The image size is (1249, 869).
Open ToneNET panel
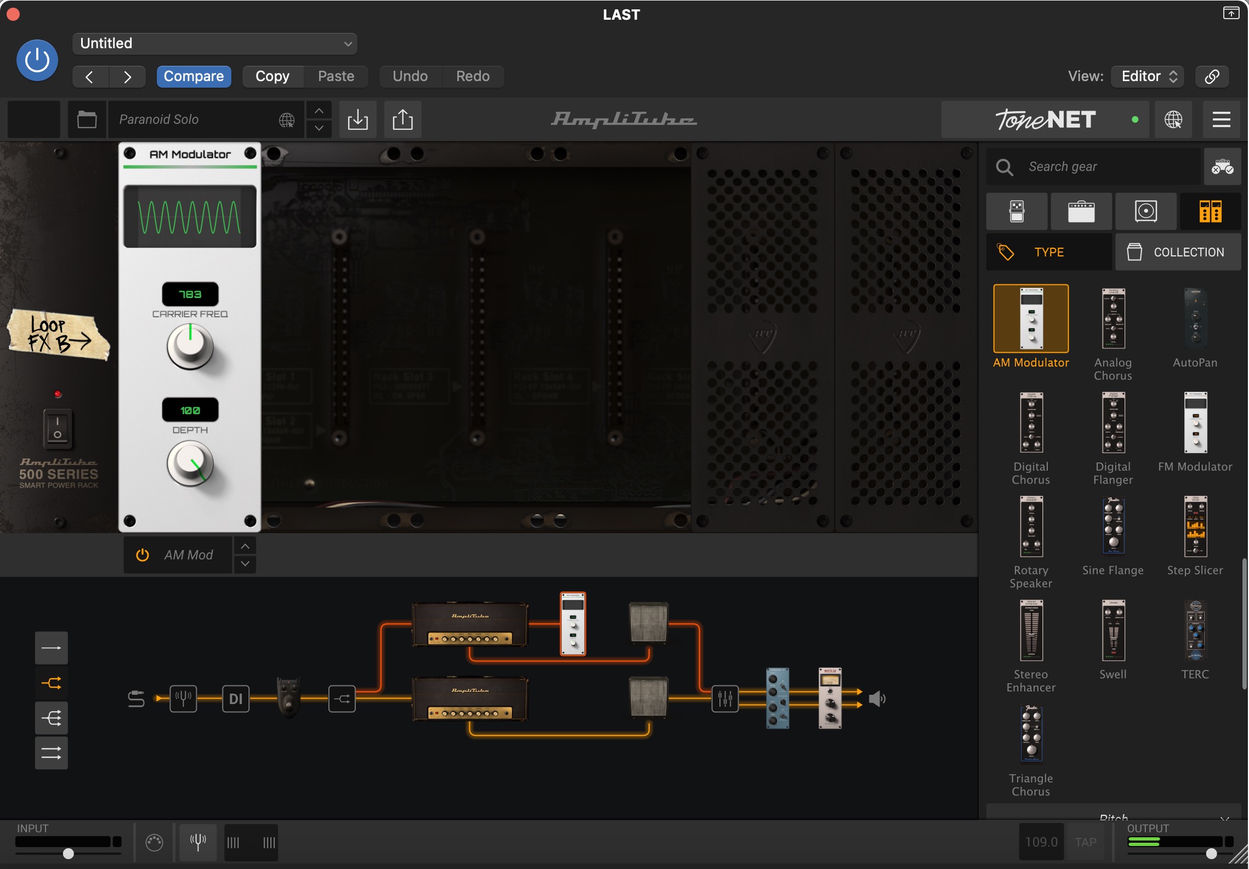pyautogui.click(x=1046, y=119)
